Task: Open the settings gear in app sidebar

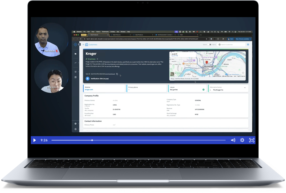Action: point(75,124)
